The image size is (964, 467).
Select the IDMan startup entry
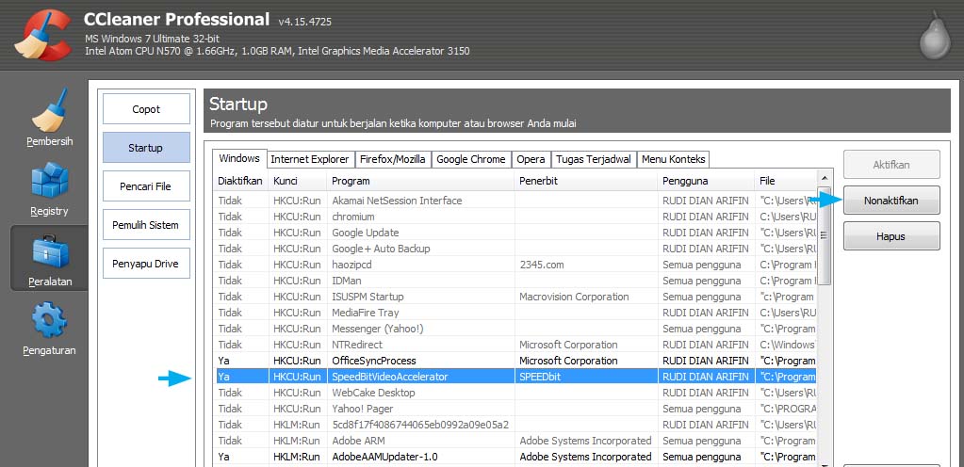(x=515, y=281)
